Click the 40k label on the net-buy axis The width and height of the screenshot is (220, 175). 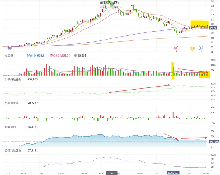[213, 107]
